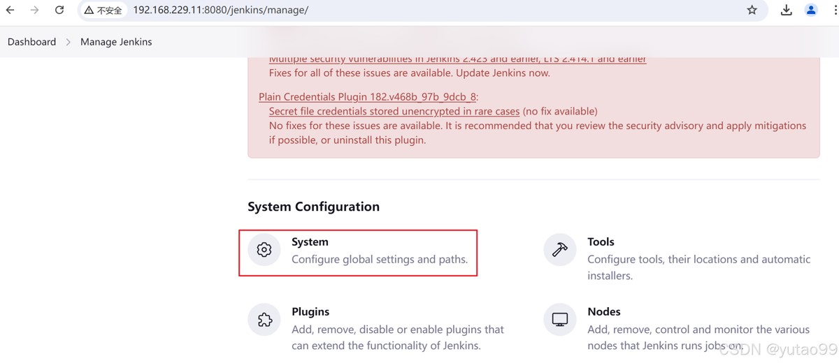
Task: Open Multiple security vulnerabilities in Jenkins link
Action: [x=457, y=60]
